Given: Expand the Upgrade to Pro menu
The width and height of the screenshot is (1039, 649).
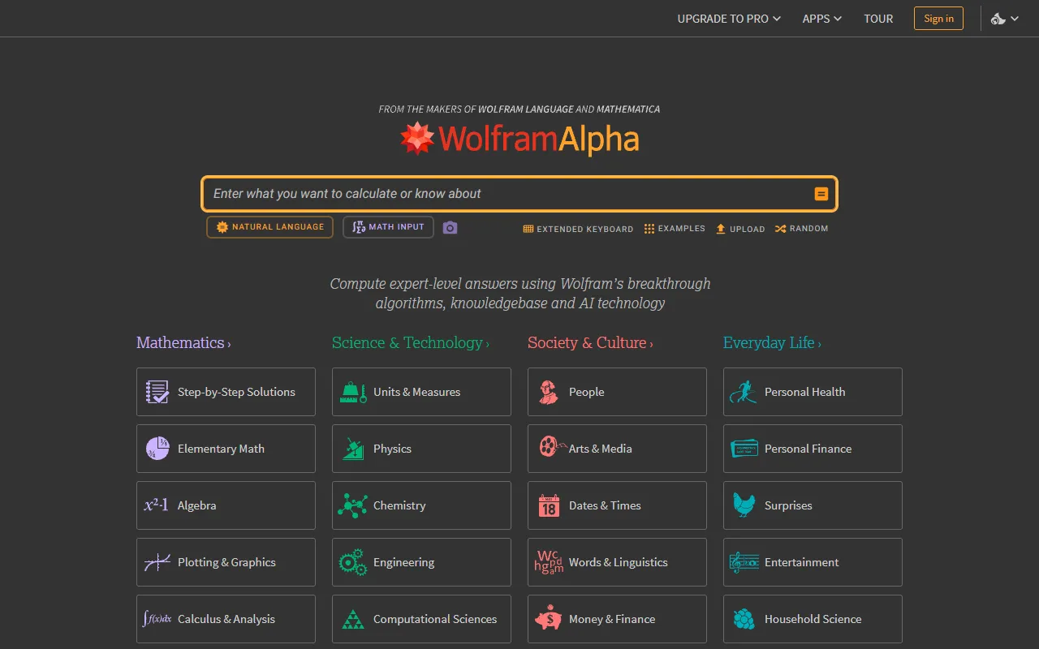Looking at the screenshot, I should tap(728, 19).
